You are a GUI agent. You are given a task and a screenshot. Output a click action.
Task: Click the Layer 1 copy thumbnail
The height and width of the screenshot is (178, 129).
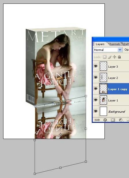(103, 89)
